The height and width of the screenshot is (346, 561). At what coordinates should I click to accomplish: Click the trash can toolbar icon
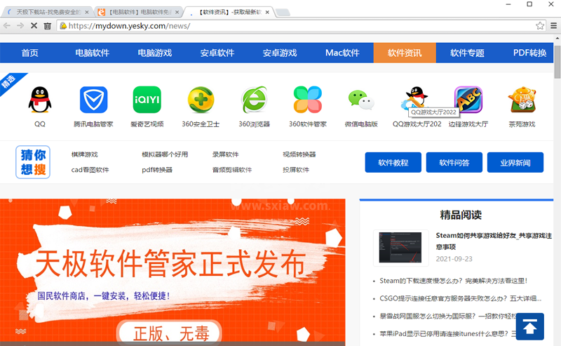click(x=47, y=26)
